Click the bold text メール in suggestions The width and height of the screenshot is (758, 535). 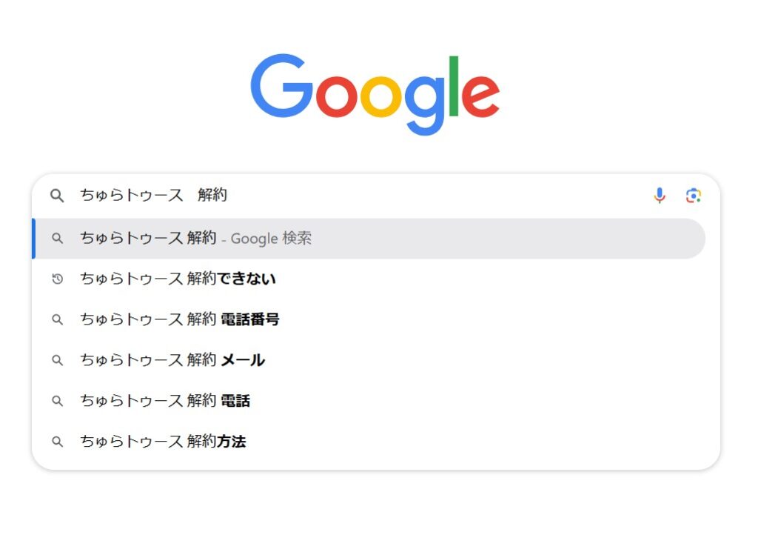click(x=243, y=360)
